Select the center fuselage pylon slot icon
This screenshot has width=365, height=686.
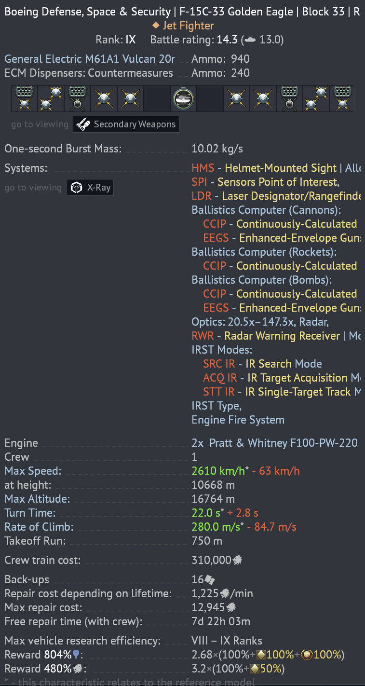point(184,98)
